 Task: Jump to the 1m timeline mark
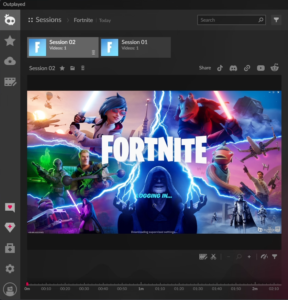tap(141, 289)
